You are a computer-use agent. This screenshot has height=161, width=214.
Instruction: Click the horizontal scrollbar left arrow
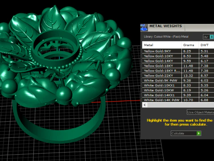pos(145,105)
